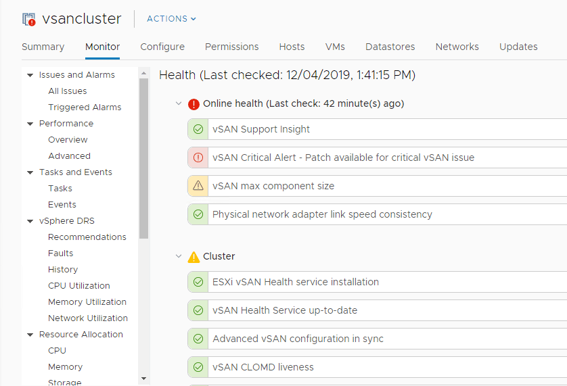Open the vSAN Health Service up-to-date check
The width and height of the screenshot is (567, 386).
coord(285,310)
